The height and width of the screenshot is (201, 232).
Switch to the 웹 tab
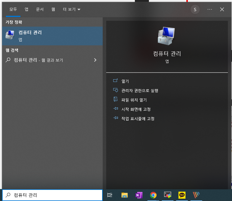(x=53, y=9)
